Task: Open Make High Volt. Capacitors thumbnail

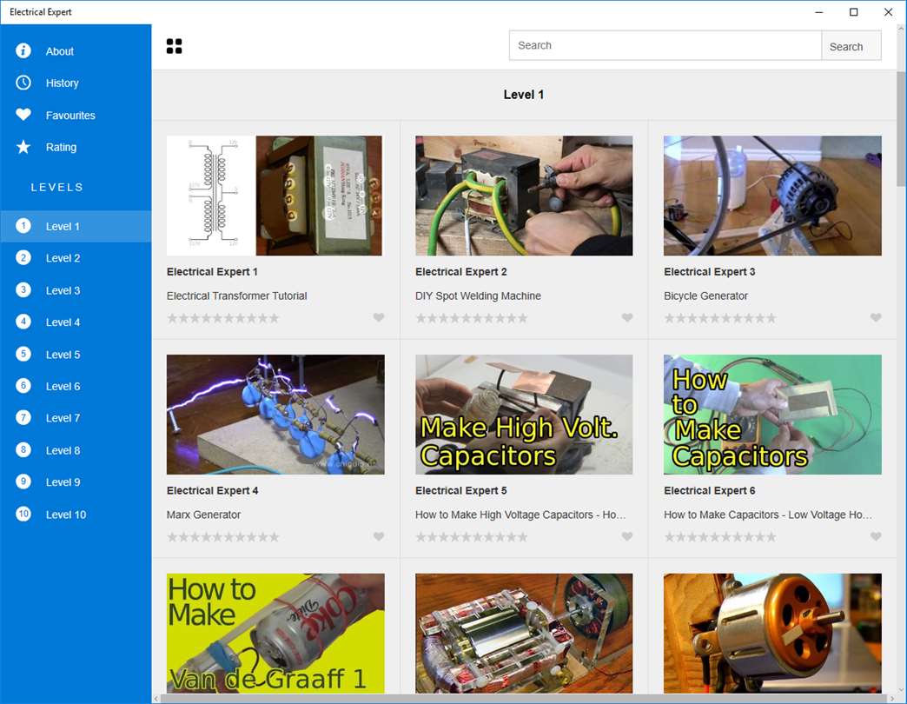Action: [524, 415]
